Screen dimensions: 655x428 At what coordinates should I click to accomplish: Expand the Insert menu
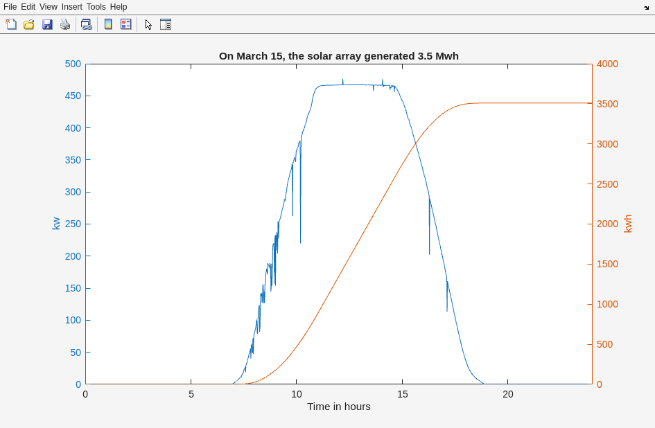[71, 7]
